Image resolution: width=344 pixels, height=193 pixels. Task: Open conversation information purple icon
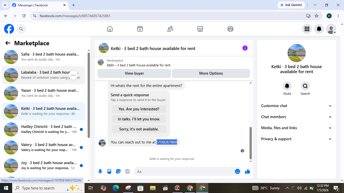(x=245, y=48)
